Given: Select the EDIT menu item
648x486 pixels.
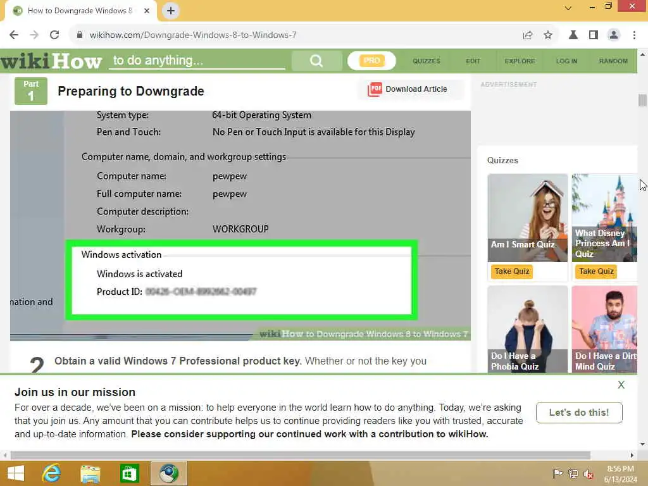Looking at the screenshot, I should (473, 61).
